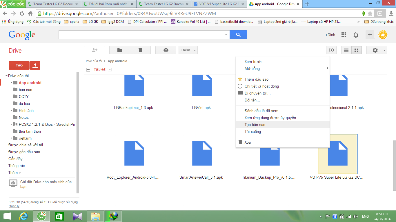The height and width of the screenshot is (222, 396).
Task: Open the TIÊU ĐỀ sort dropdown arrow
Action: [110, 70]
